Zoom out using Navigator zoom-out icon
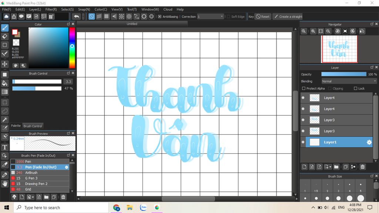The image size is (379, 213). (x=328, y=31)
